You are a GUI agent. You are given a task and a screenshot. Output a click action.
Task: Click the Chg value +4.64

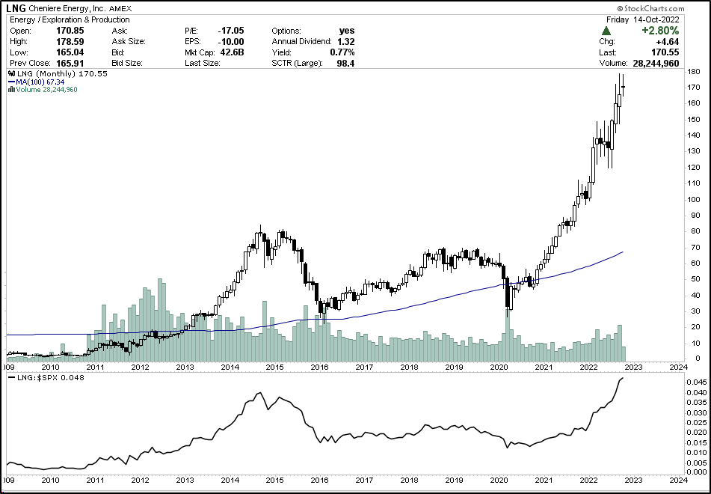(668, 42)
